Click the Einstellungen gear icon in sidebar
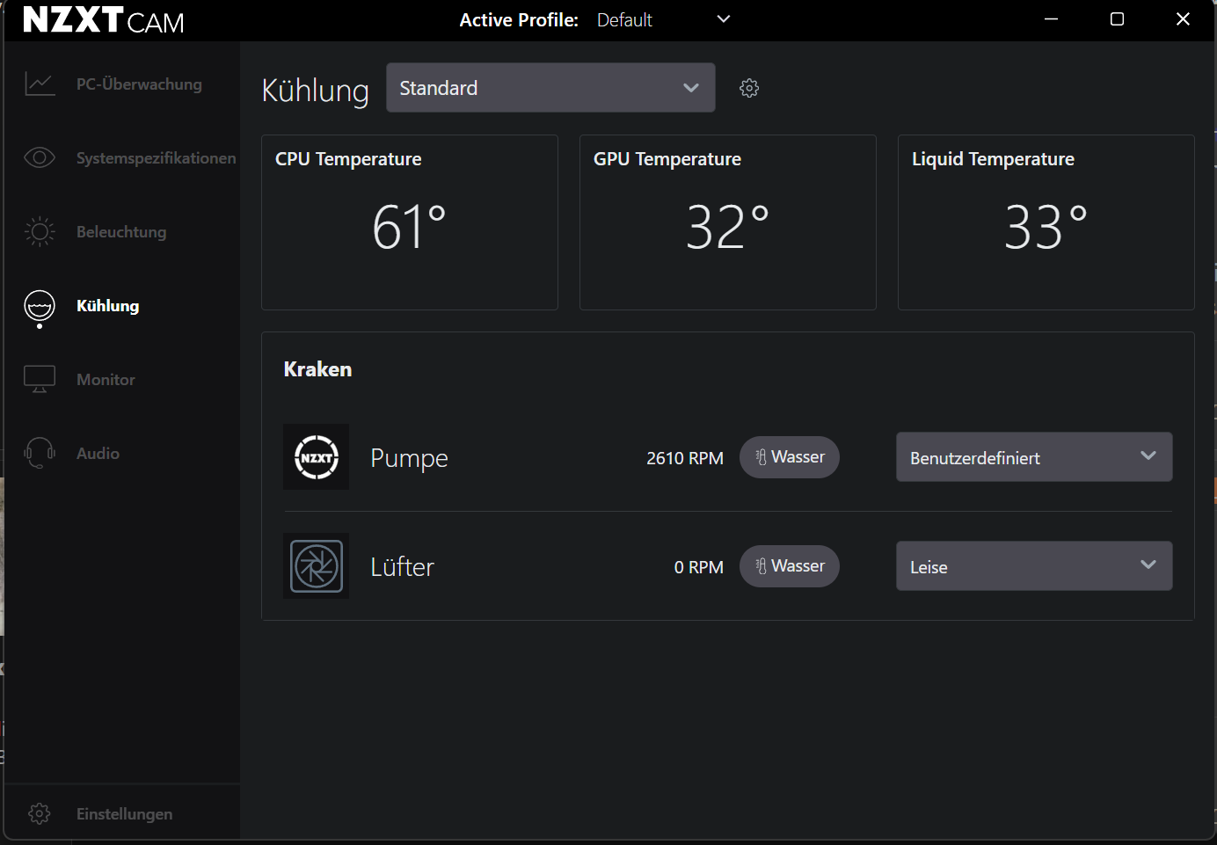 pos(40,813)
